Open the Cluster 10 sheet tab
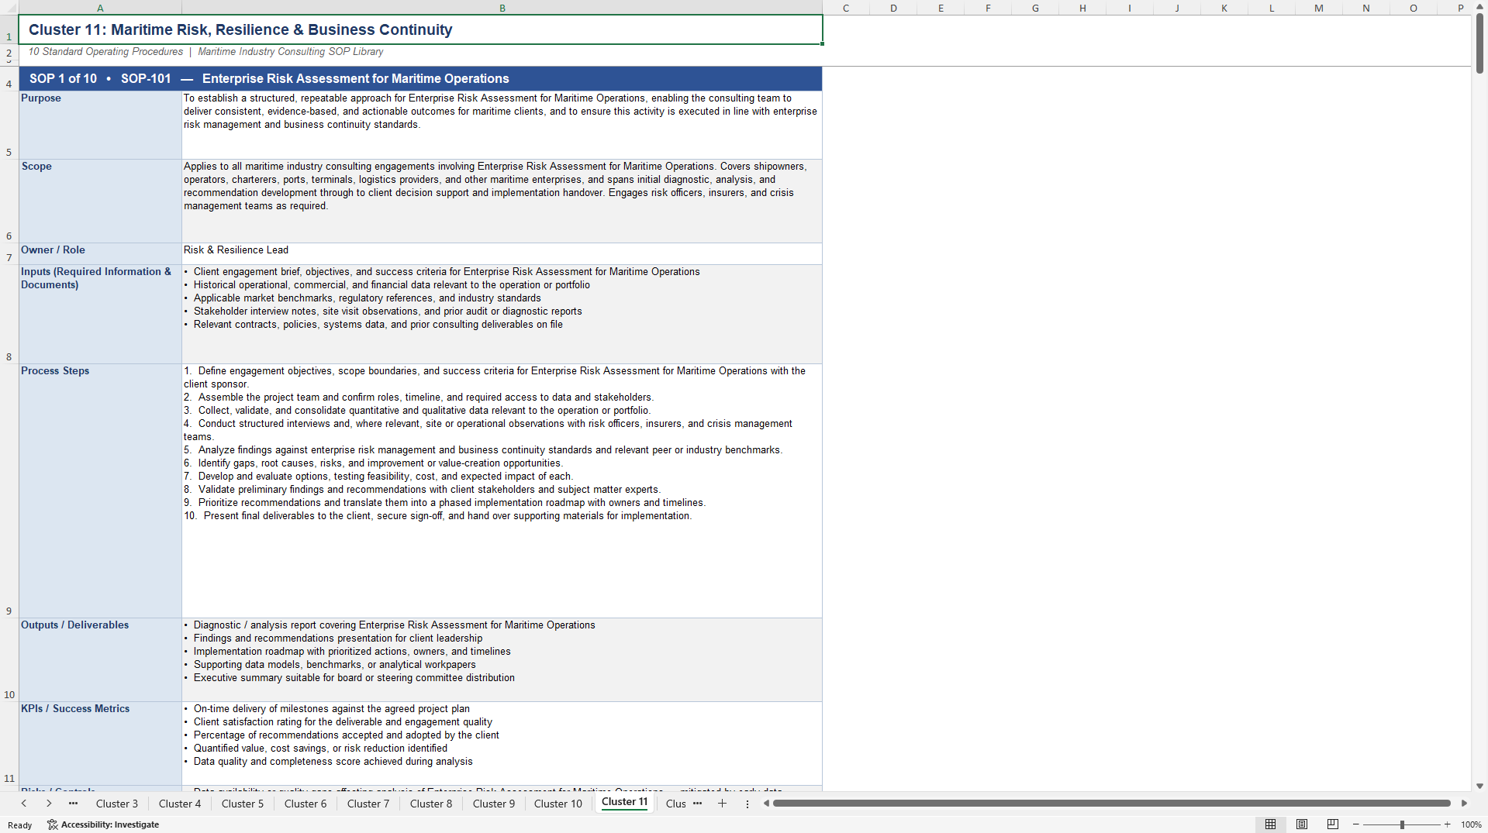 [558, 804]
